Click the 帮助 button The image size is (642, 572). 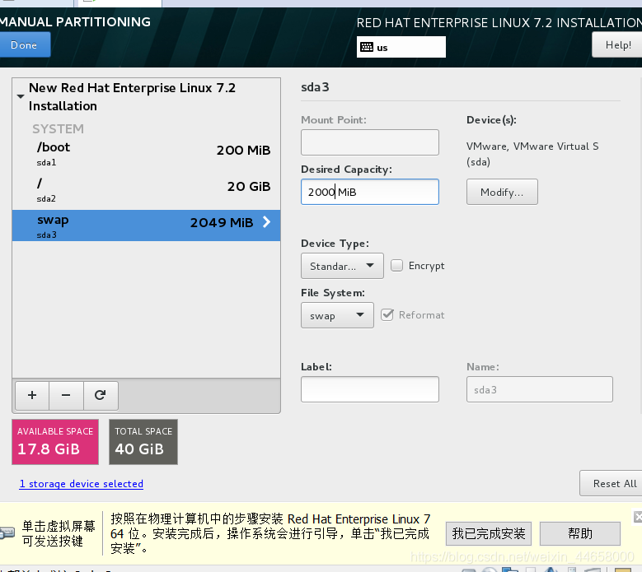[579, 533]
